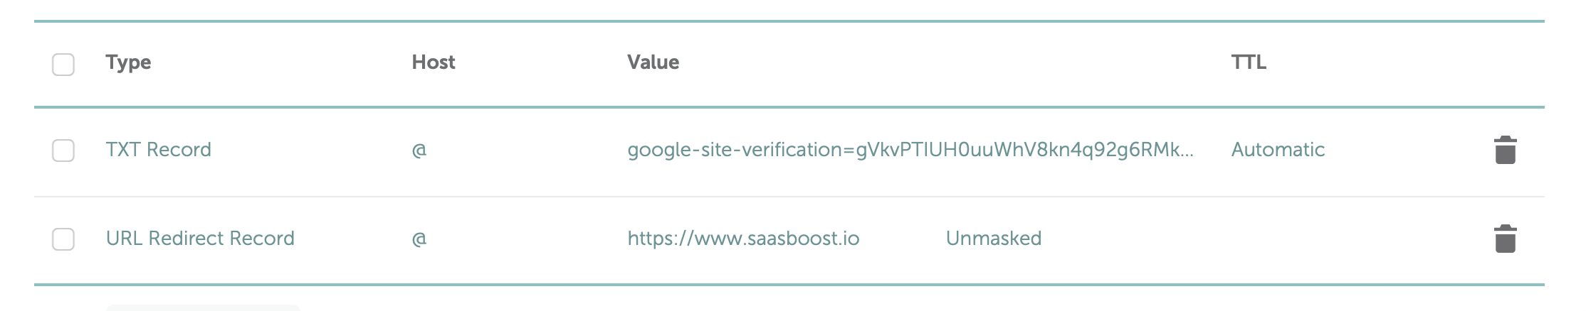Click the TTL column header
The height and width of the screenshot is (311, 1586).
pos(1249,62)
